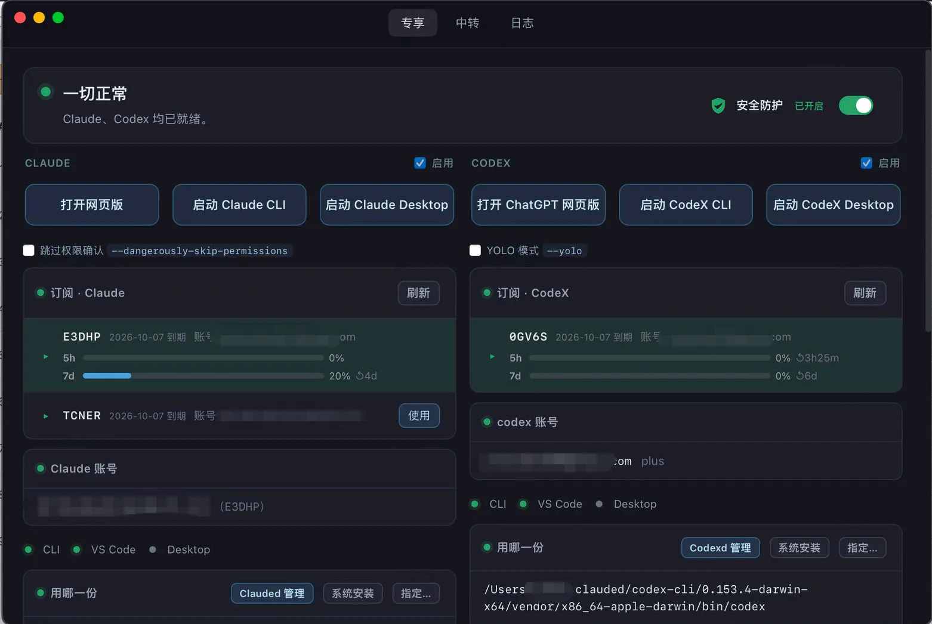Start 启动 CodeX Desktop
Viewport: 932px width, 624px height.
pyautogui.click(x=833, y=205)
